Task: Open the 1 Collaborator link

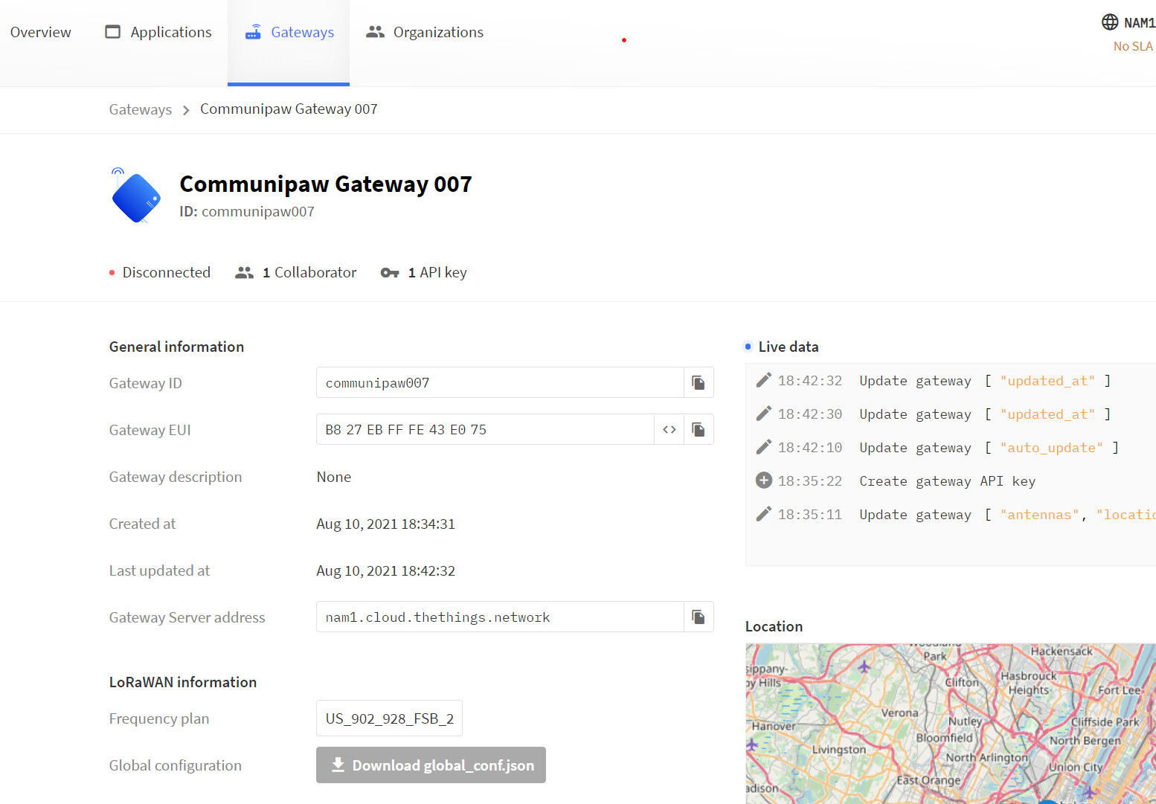Action: click(x=296, y=273)
